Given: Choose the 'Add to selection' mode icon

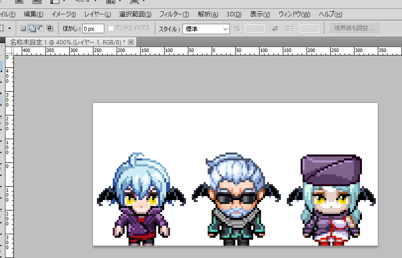Looking at the screenshot, I should 32,29.
